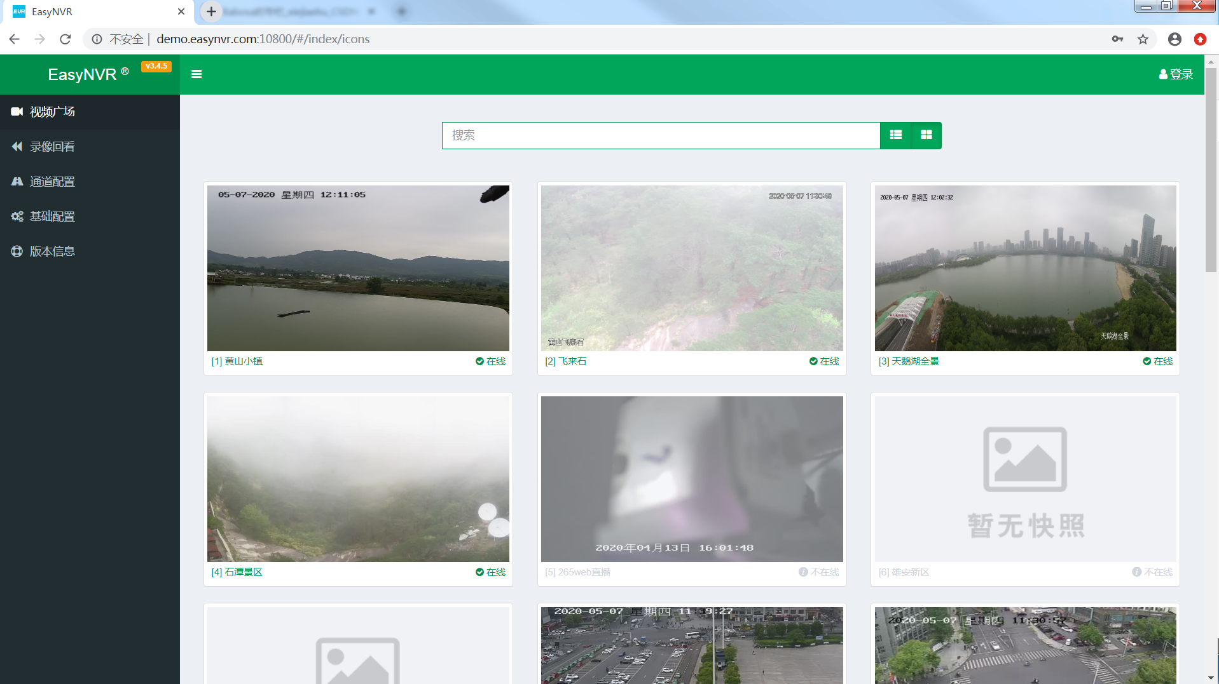1219x684 pixels.
Task: Click the hamburger menu to collapse sidebar
Action: tap(196, 74)
